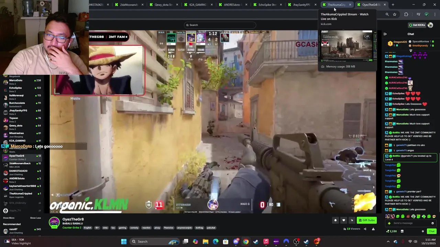Toggle stream notifications with the bell icon
440x247 pixels.
tap(335, 220)
